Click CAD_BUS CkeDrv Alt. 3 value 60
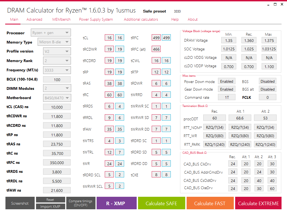Image resolution: width=287 pixels, height=215 pixels. click(x=272, y=189)
